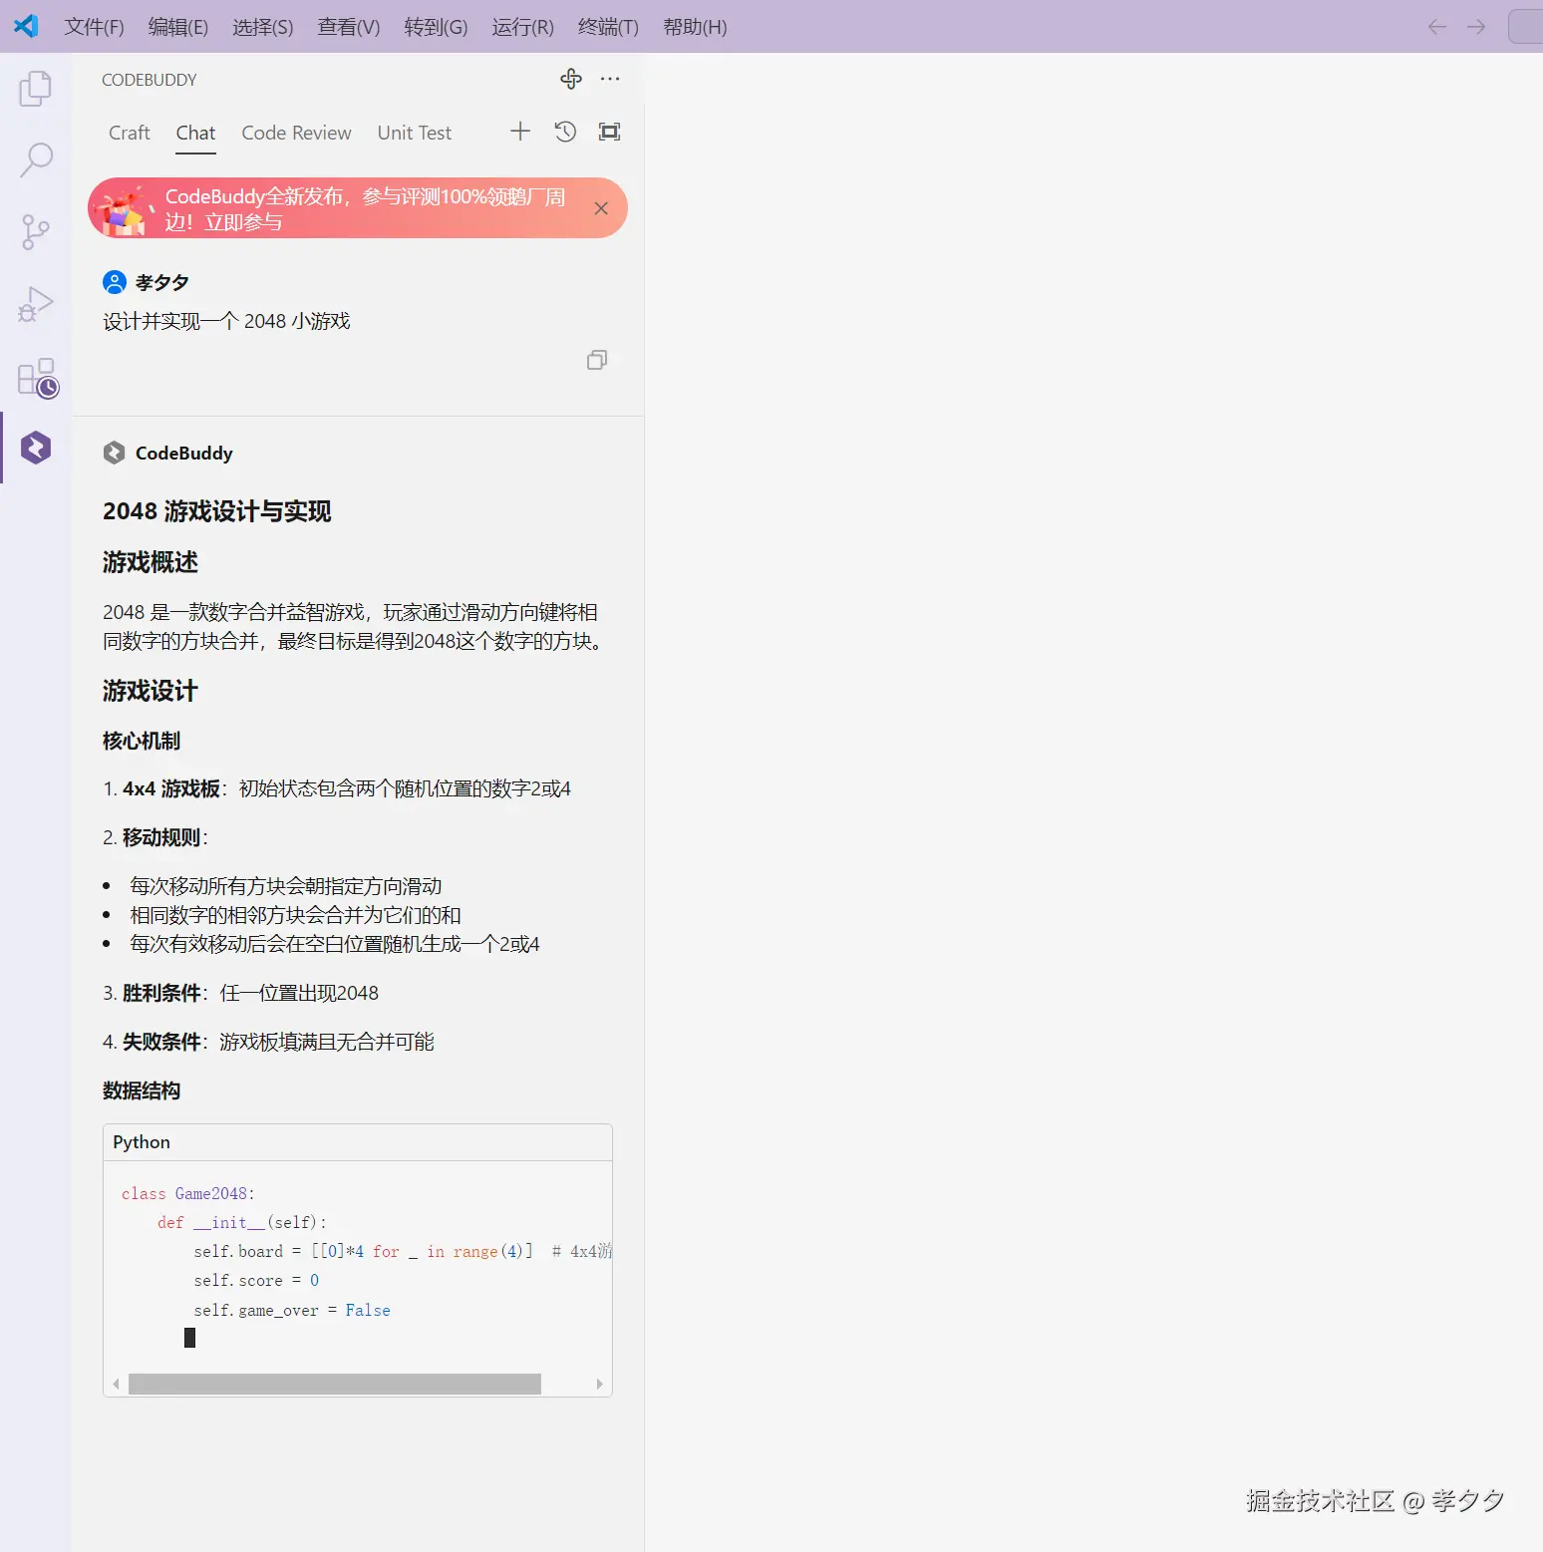Click the bullet 相同数字的相邻方块会合并为它们的和
This screenshot has width=1543, height=1552.
pos(295,915)
